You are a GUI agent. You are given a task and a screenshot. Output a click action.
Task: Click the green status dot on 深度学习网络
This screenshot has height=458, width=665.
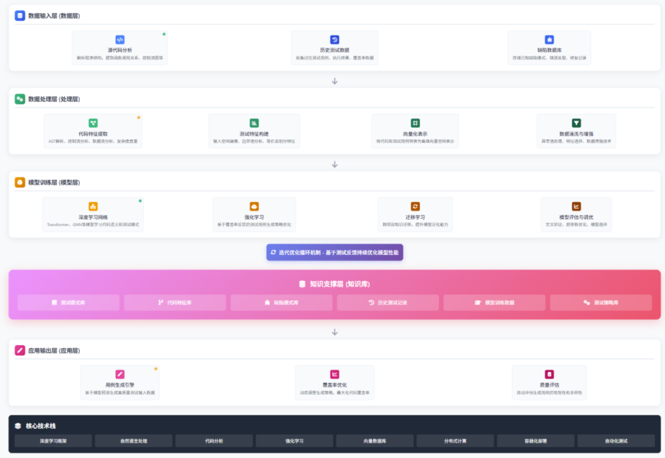pyautogui.click(x=140, y=201)
